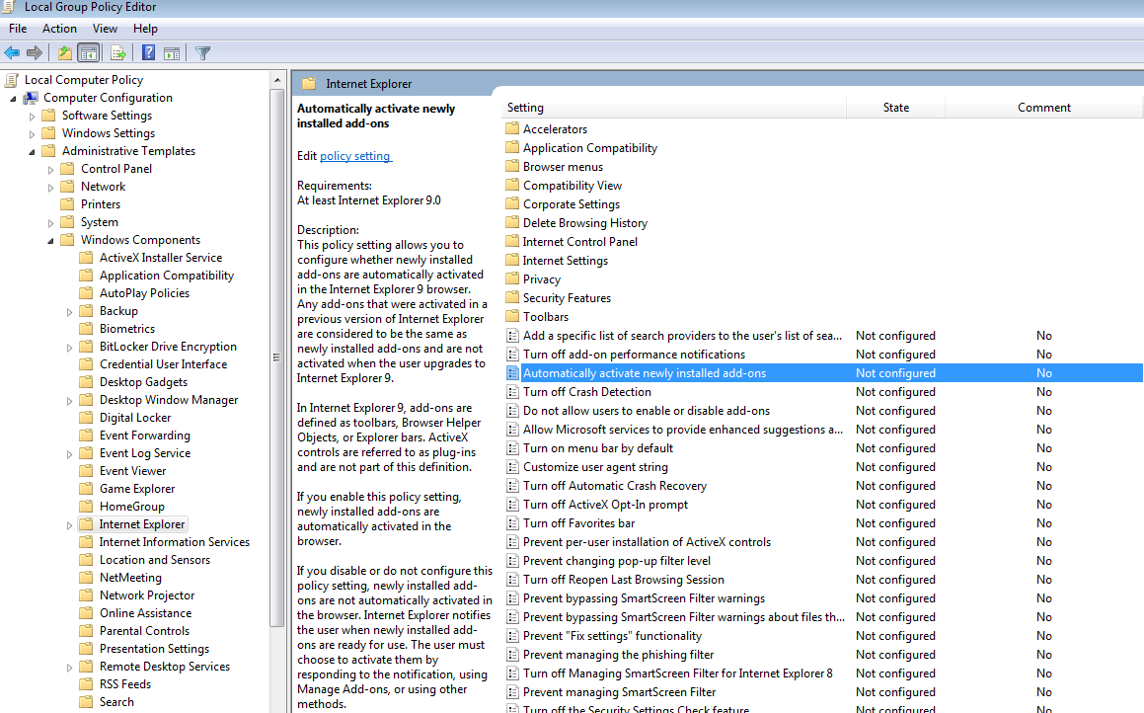The width and height of the screenshot is (1144, 713).
Task: Click the Export List toolbar icon
Action: click(118, 52)
